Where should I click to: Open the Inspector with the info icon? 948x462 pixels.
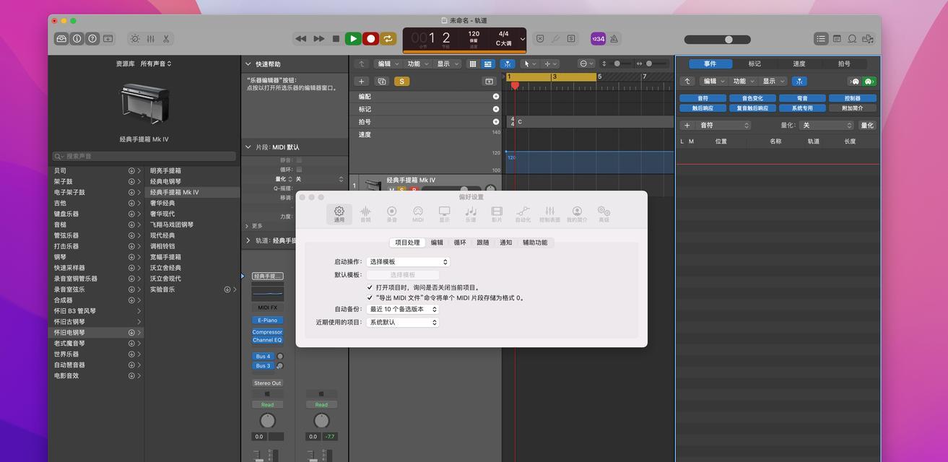point(77,39)
